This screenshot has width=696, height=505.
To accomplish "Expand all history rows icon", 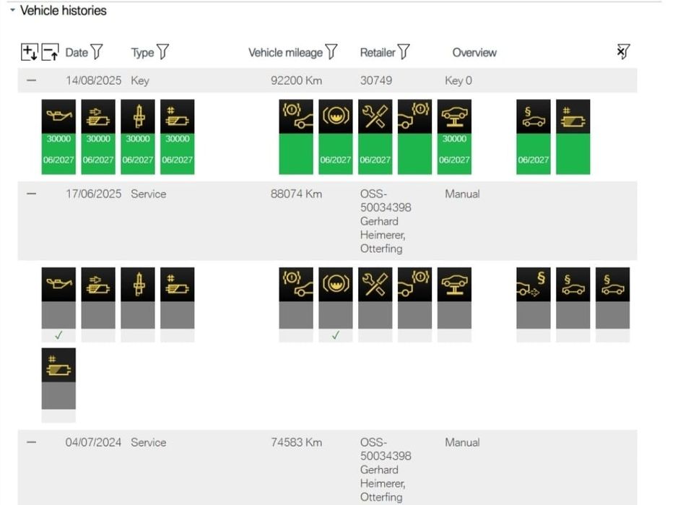I will (30, 52).
